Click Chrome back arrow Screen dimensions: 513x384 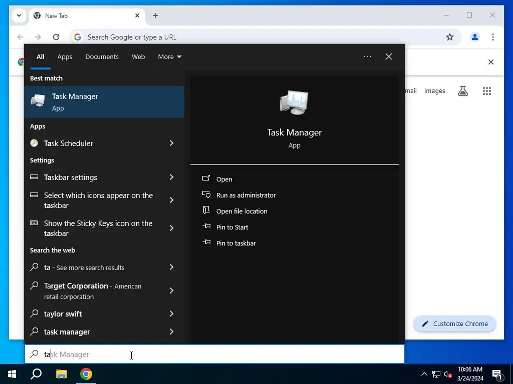pyautogui.click(x=20, y=37)
